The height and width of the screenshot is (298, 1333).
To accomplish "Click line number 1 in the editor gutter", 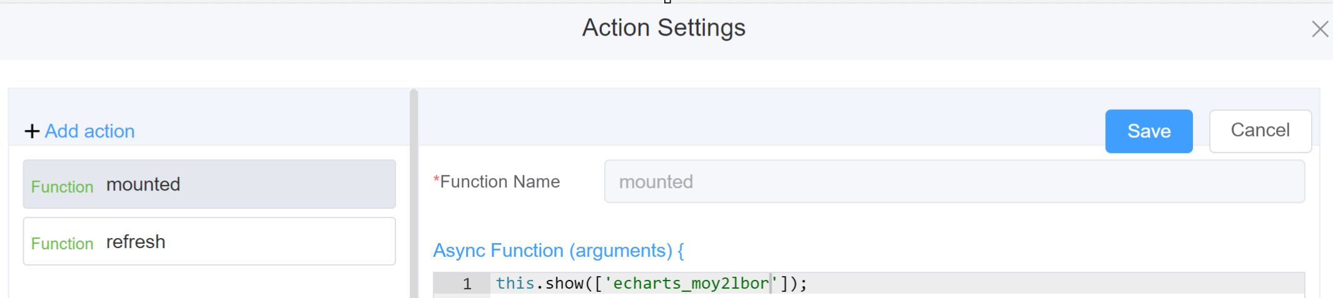I will point(467,284).
